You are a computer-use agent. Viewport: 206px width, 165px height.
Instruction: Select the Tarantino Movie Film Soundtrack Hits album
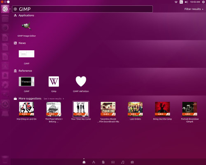(x=108, y=109)
